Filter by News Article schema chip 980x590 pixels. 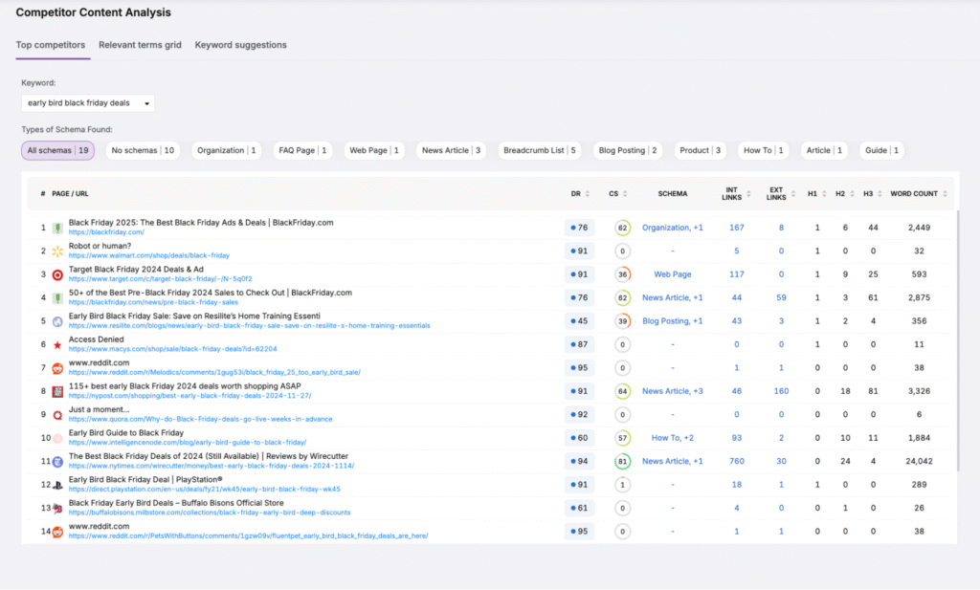coord(451,150)
